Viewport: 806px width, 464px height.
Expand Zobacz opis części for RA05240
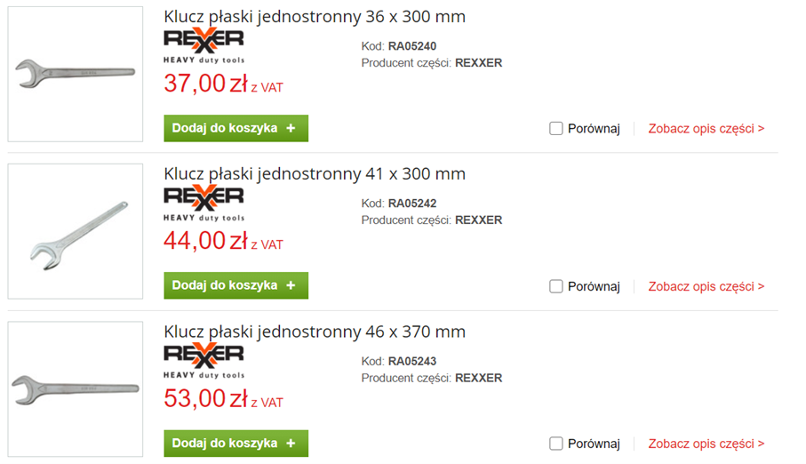pyautogui.click(x=706, y=129)
